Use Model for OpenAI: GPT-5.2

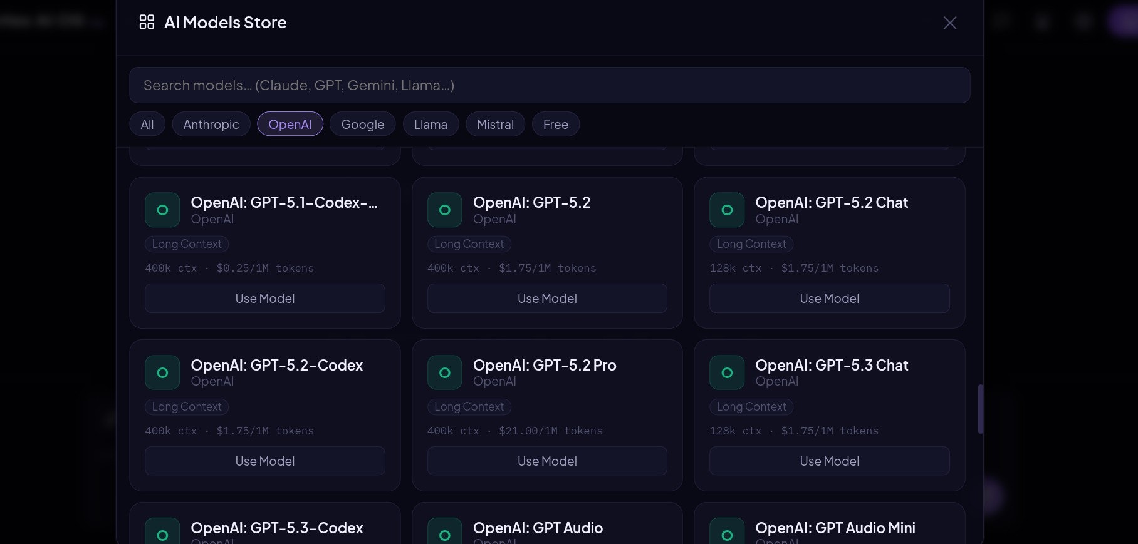coord(547,299)
